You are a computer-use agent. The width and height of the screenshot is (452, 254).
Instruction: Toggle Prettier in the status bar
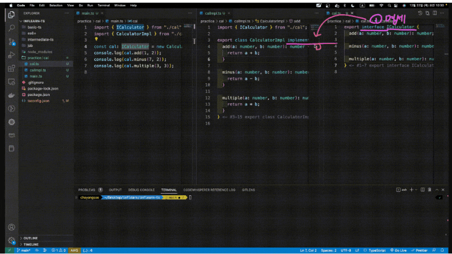[420, 250]
